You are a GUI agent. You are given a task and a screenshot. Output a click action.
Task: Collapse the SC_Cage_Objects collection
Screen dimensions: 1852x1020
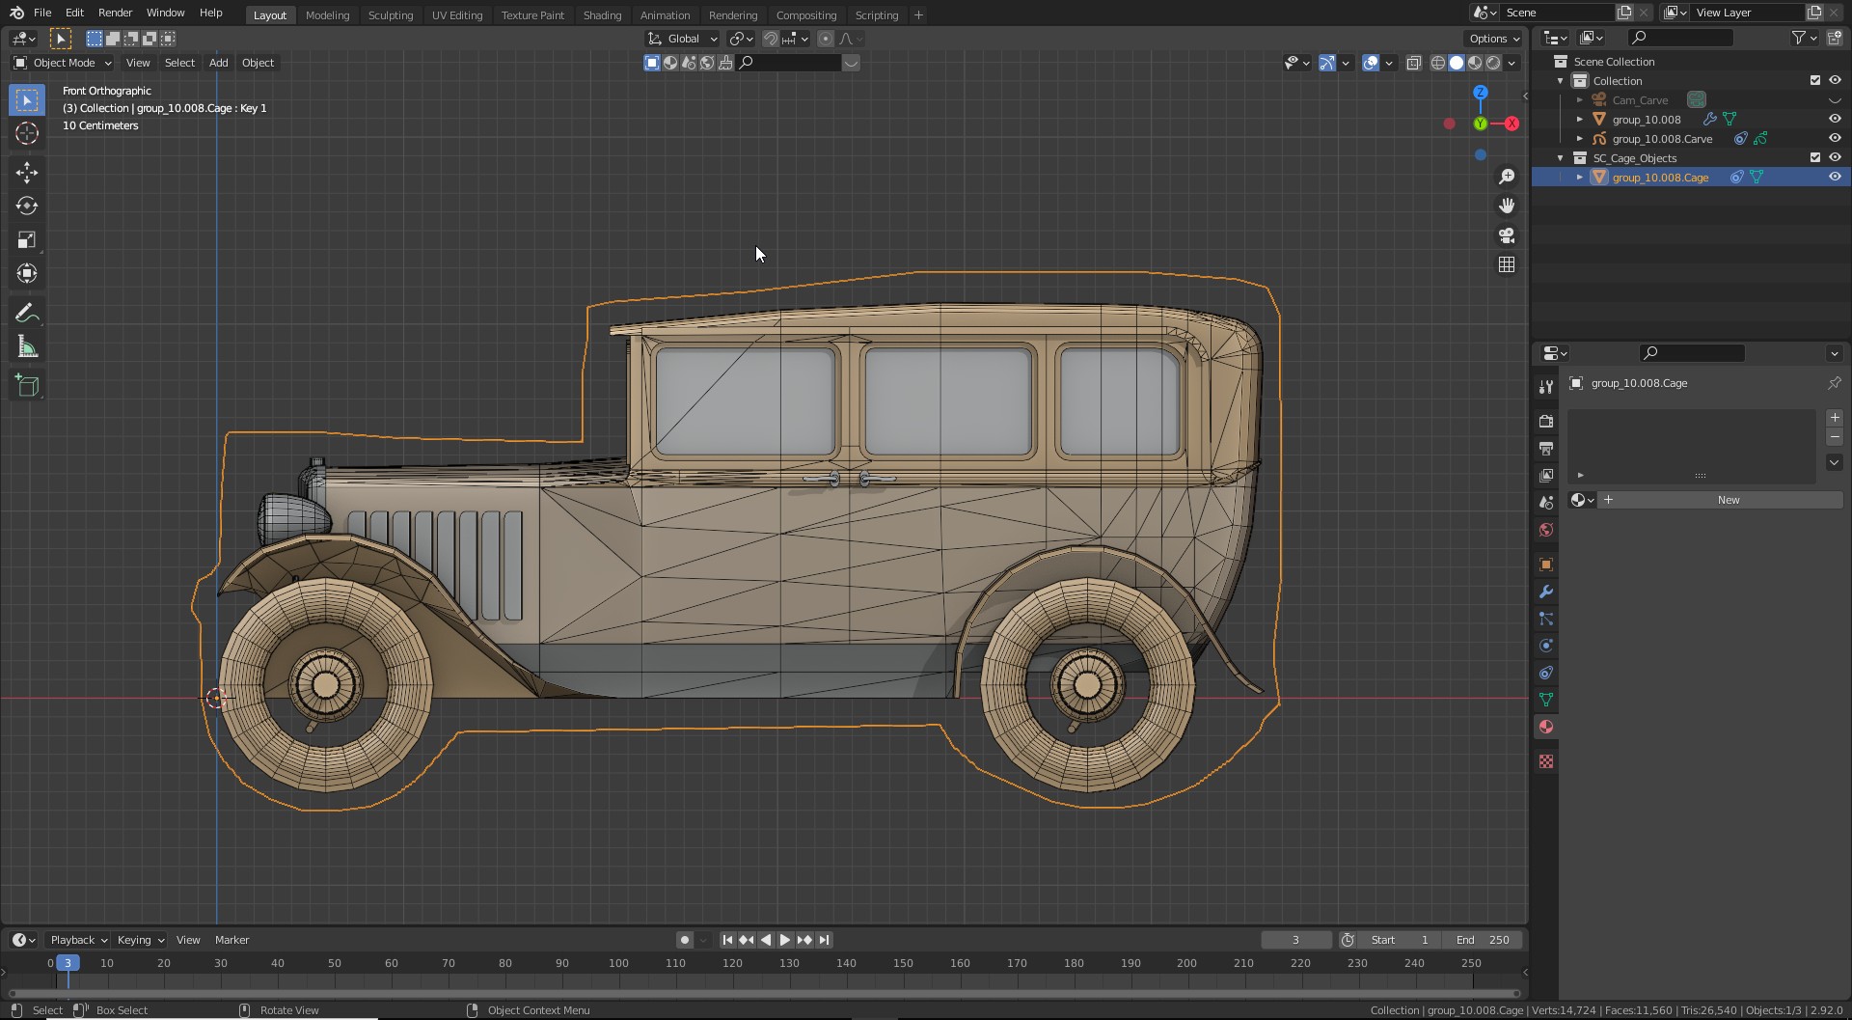[x=1561, y=157]
